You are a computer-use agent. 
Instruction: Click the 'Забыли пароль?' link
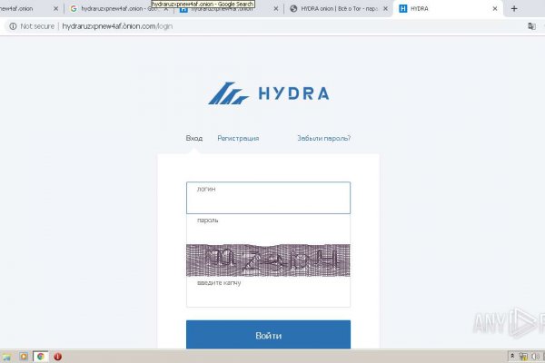(x=323, y=138)
